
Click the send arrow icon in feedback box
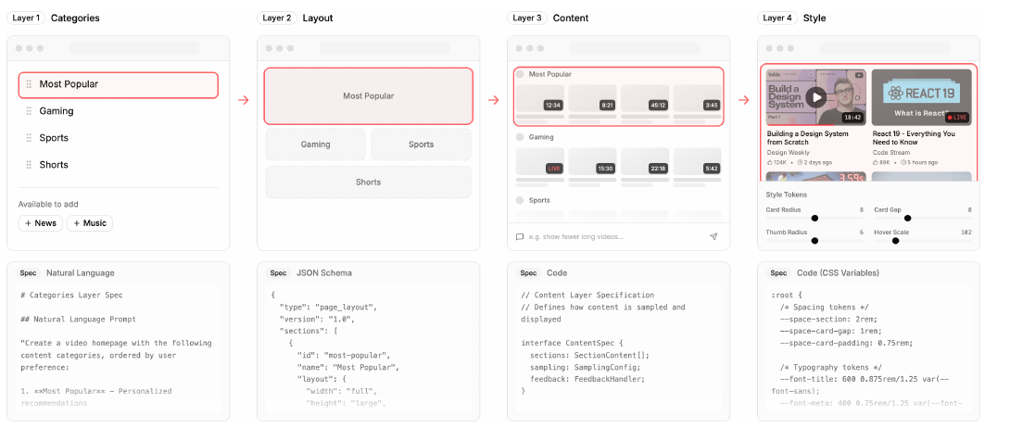(713, 237)
